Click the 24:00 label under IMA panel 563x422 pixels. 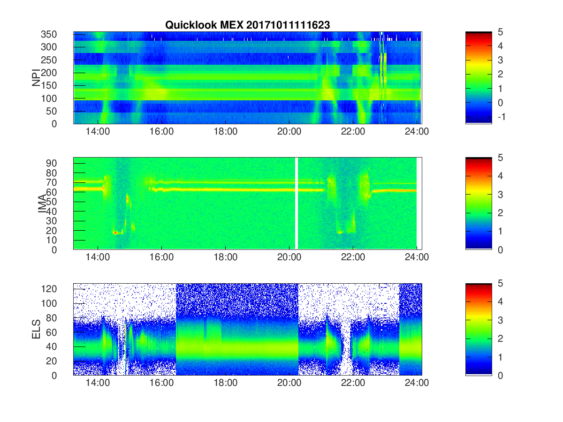pyautogui.click(x=417, y=257)
